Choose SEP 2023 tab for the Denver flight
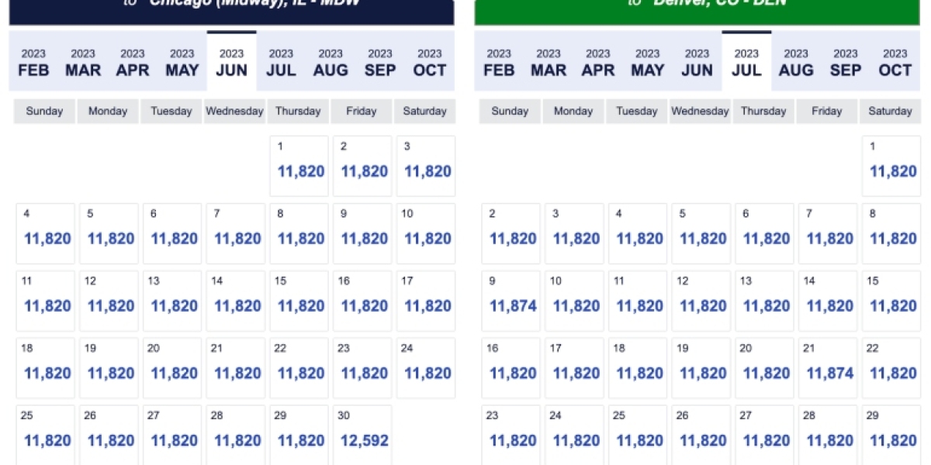The height and width of the screenshot is (465, 931). [x=846, y=62]
